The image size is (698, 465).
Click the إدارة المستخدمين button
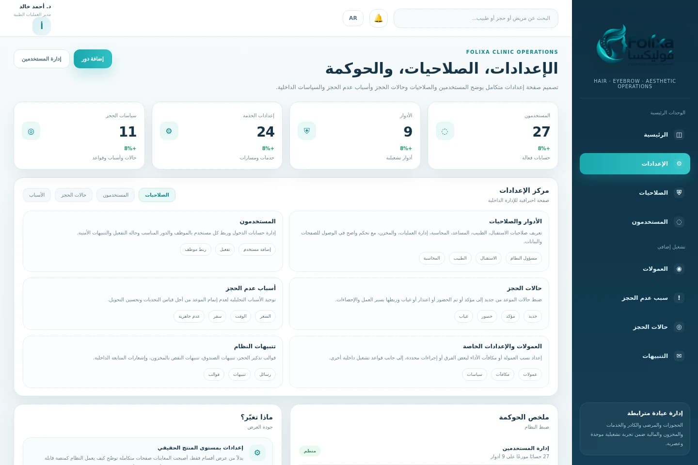pos(42,59)
